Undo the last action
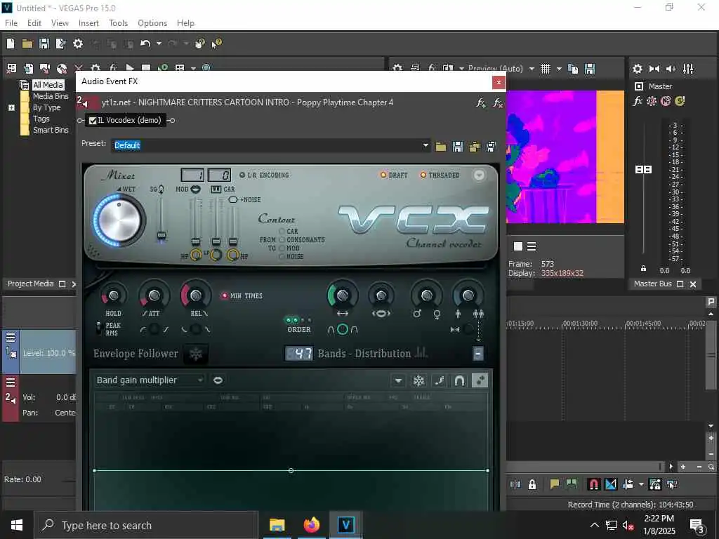Viewport: 719px width, 539px height. click(145, 44)
